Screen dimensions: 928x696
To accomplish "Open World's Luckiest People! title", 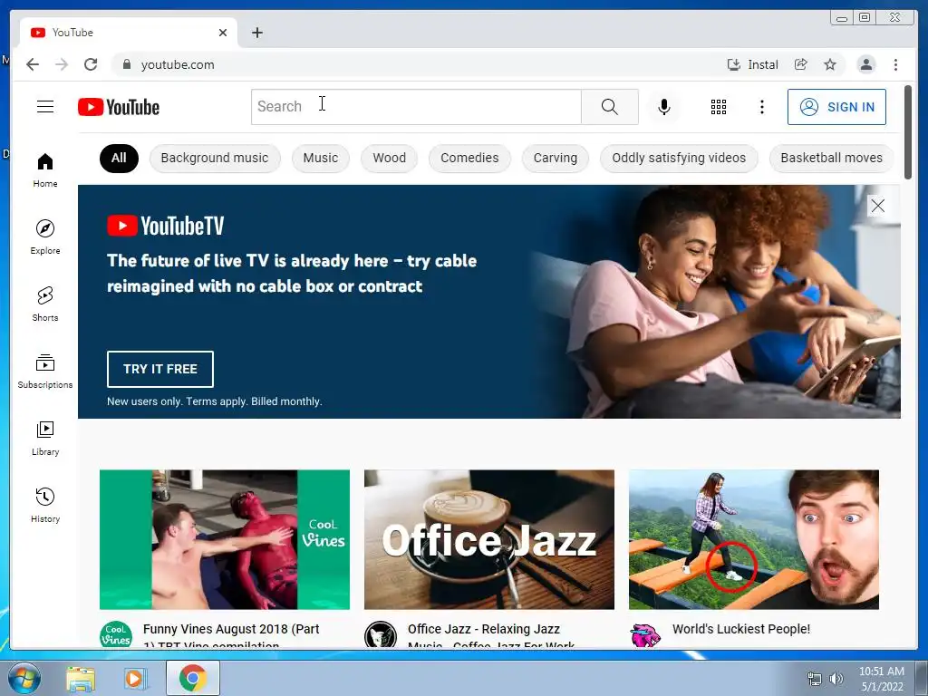I will pyautogui.click(x=741, y=629).
